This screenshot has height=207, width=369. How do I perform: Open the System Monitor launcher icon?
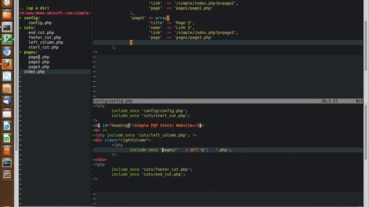(7, 163)
